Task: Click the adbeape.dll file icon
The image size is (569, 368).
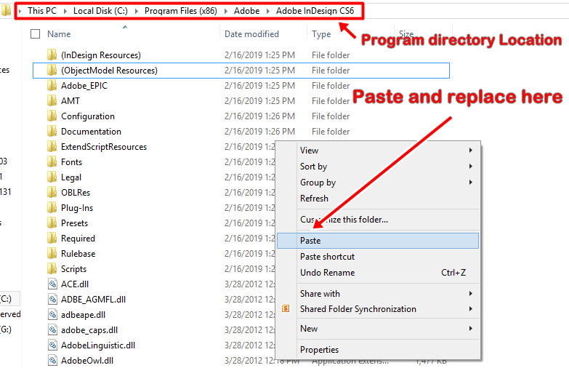Action: pyautogui.click(x=52, y=314)
